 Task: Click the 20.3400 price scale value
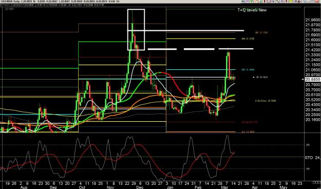pos(313,109)
